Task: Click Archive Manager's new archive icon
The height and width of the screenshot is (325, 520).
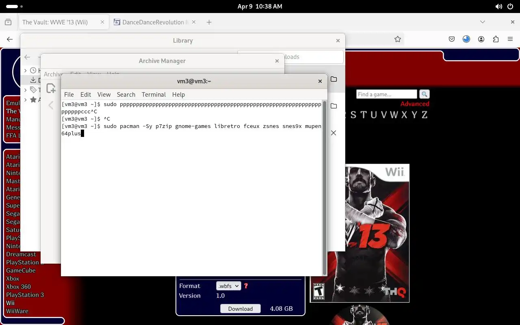Action: pyautogui.click(x=51, y=88)
